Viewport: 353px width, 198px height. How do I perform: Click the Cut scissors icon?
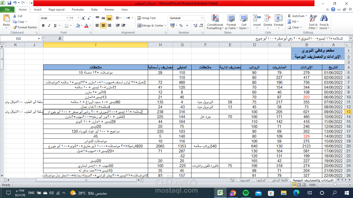15,16
